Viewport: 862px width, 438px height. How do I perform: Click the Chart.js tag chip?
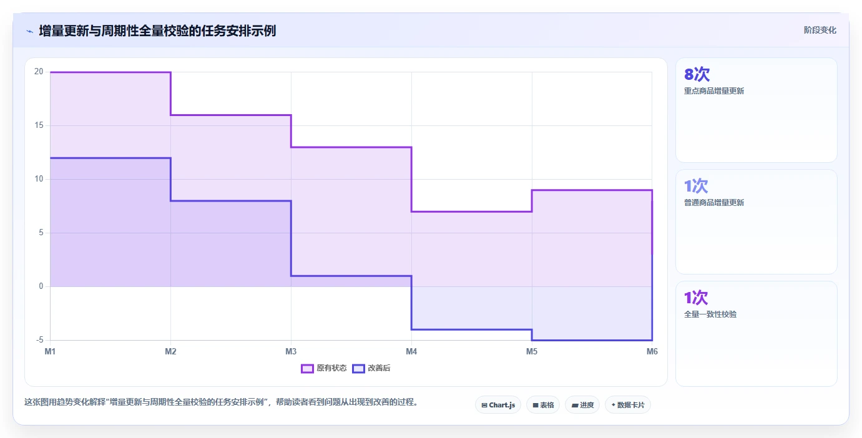pyautogui.click(x=498, y=405)
